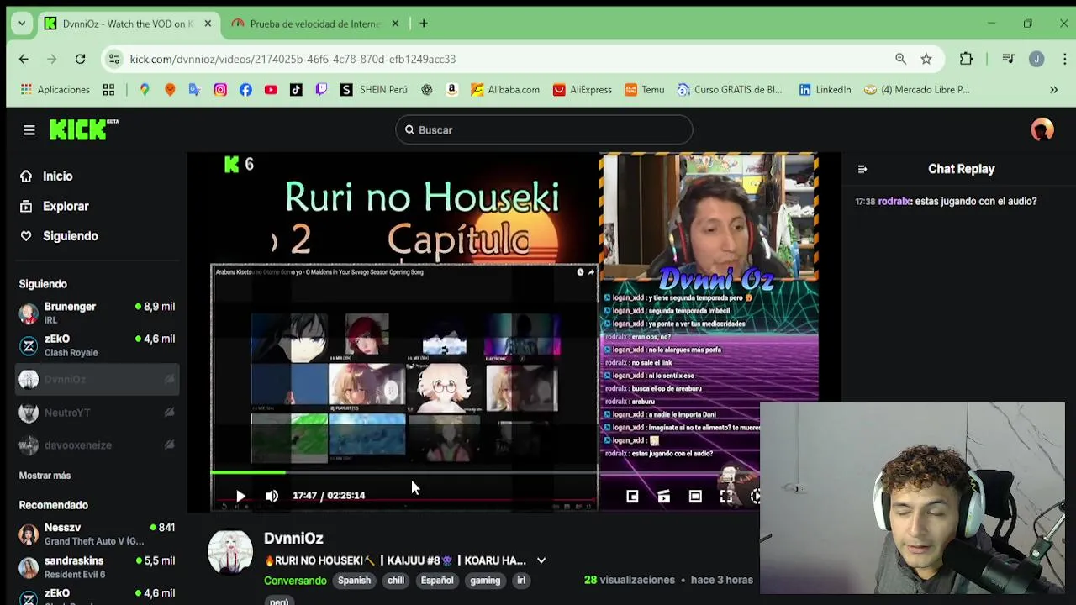This screenshot has height=605, width=1076.
Task: Open DvnniOz channel avatar
Action: (229, 552)
